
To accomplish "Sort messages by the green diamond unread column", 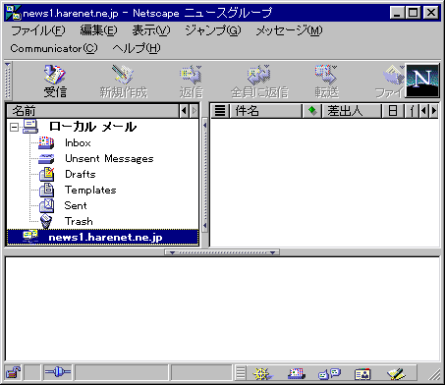I will (x=312, y=111).
